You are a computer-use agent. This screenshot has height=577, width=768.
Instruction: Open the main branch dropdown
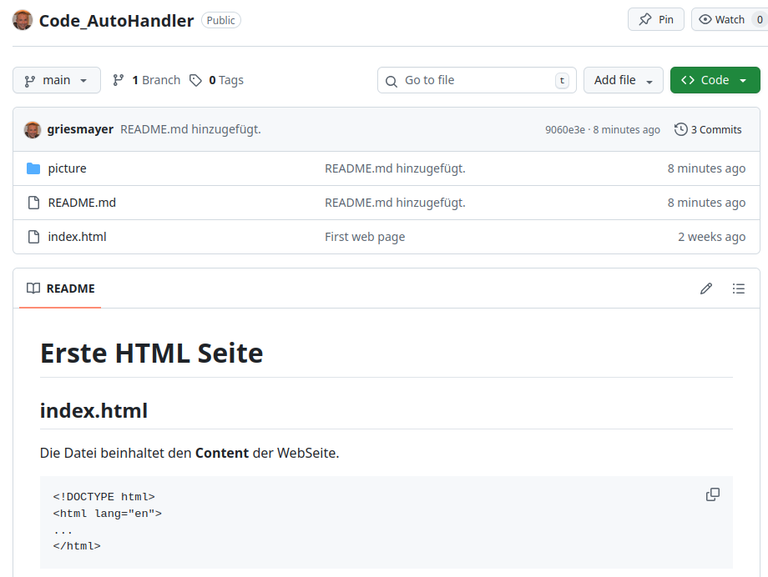point(56,80)
